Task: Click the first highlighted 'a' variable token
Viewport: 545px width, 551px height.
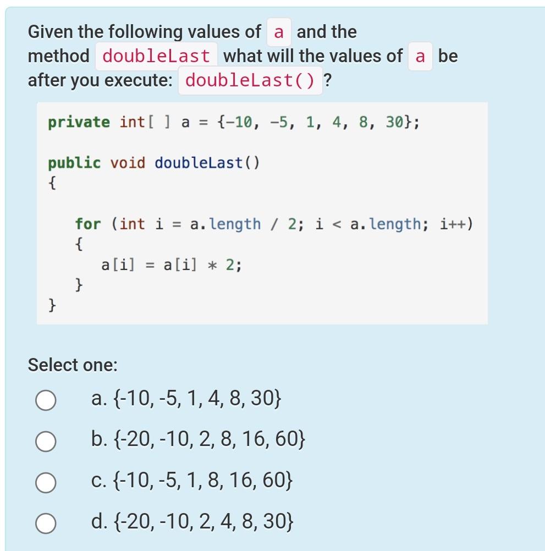Action: [278, 32]
